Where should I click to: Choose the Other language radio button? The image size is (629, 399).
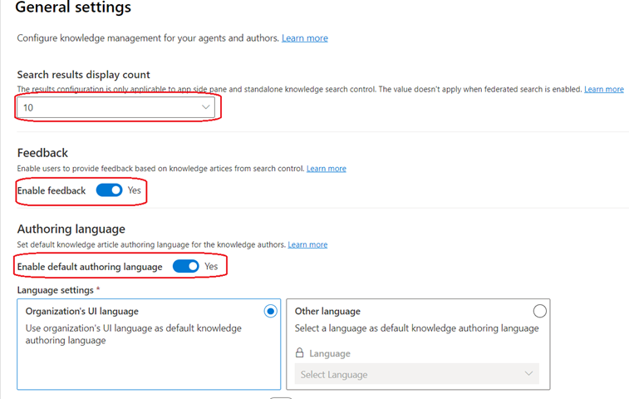[x=539, y=311]
